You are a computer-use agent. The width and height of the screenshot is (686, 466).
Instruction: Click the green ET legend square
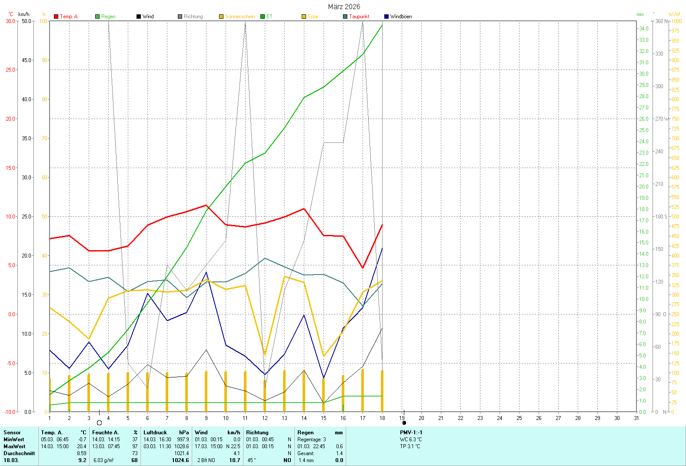263,17
